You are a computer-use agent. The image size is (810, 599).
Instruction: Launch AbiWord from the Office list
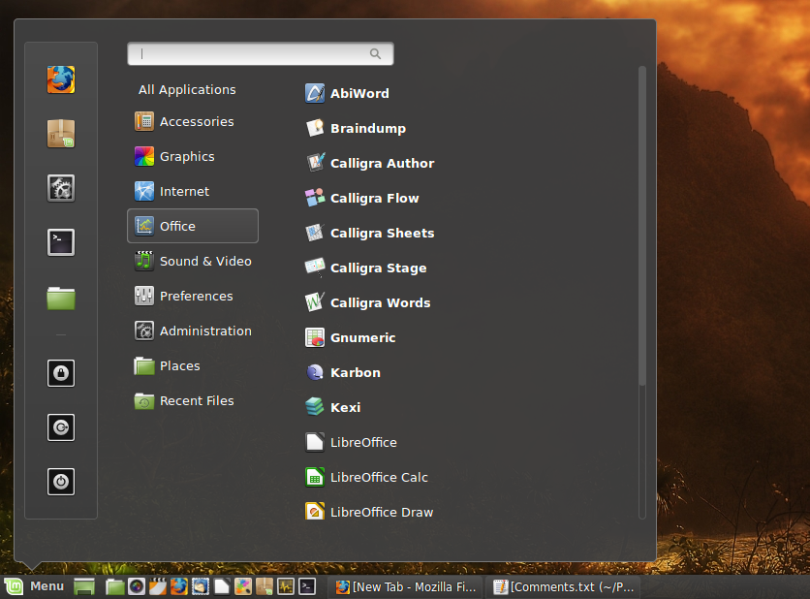347,94
